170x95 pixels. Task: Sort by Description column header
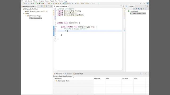point(73,79)
